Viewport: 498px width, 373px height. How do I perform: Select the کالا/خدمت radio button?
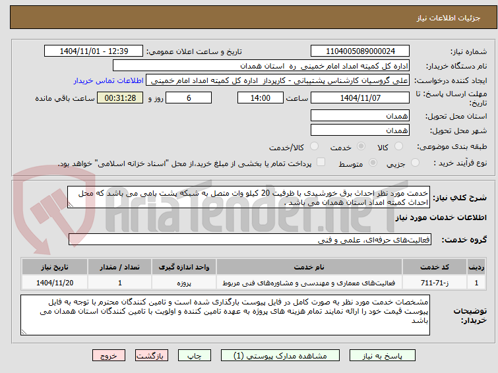tap(314, 146)
